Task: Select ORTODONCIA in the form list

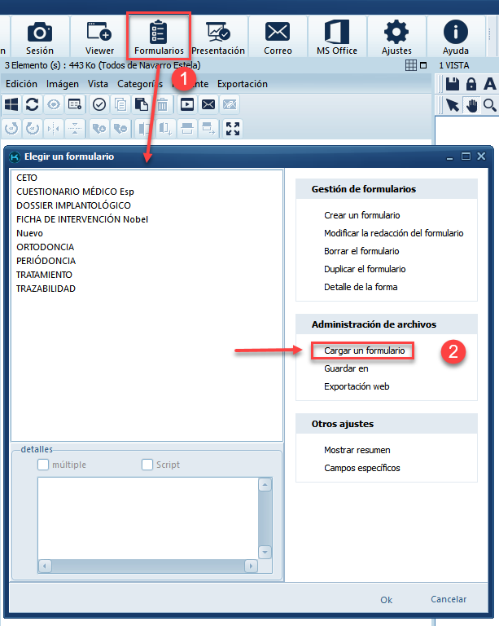Action: click(x=45, y=247)
